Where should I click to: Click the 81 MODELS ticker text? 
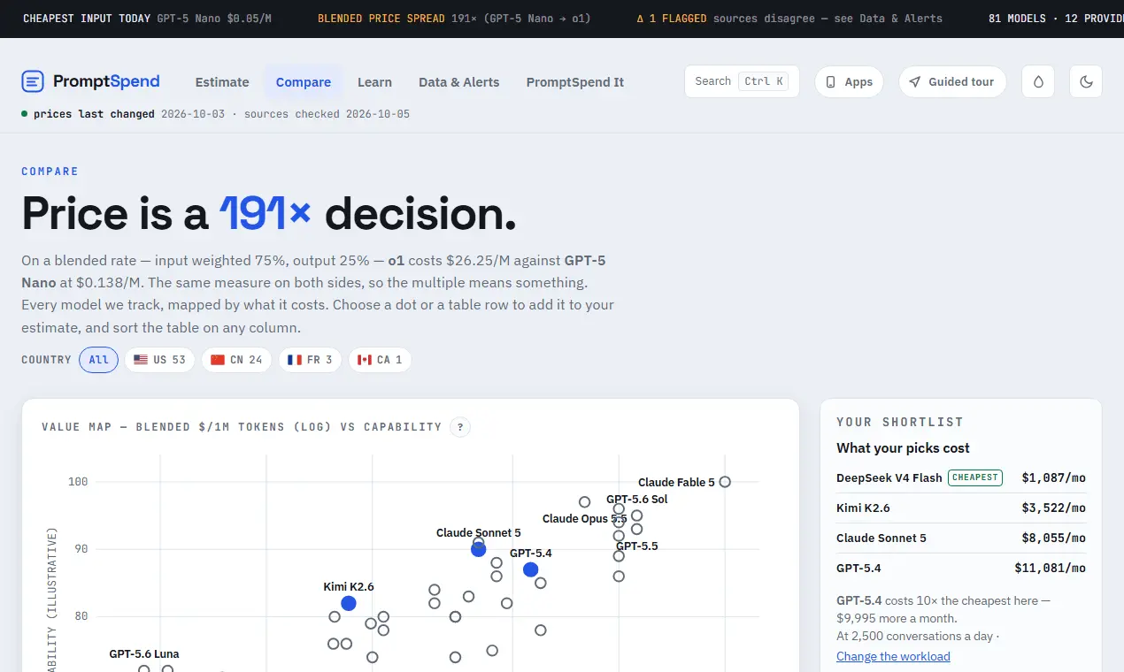[x=1017, y=19]
